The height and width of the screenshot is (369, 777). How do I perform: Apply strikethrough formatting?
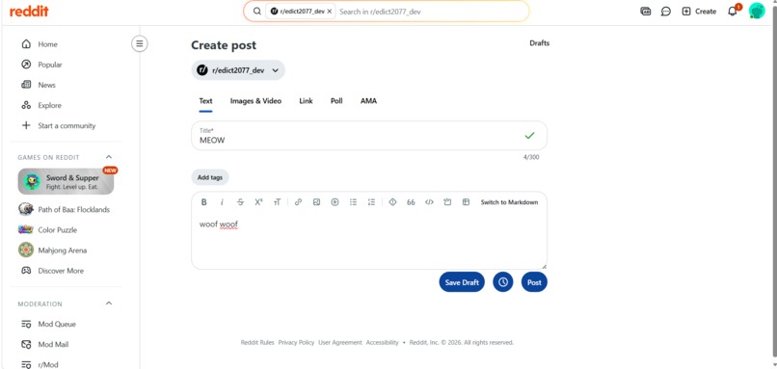click(x=240, y=202)
